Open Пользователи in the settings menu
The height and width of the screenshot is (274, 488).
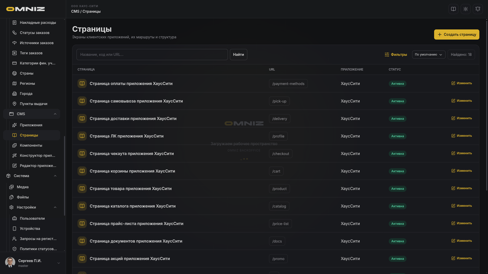tap(32, 219)
